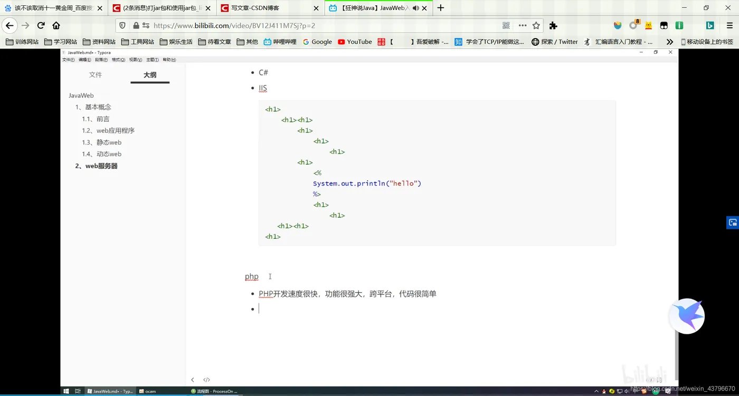
Task: Click the tracking protection shield icon
Action: [x=122, y=25]
